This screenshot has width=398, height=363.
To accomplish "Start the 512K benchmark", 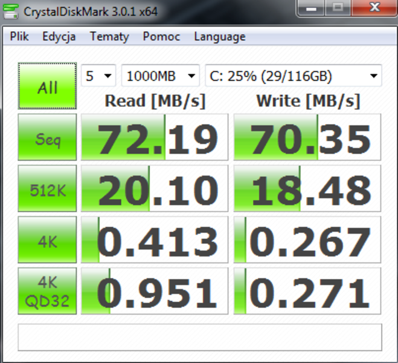I will tap(47, 188).
